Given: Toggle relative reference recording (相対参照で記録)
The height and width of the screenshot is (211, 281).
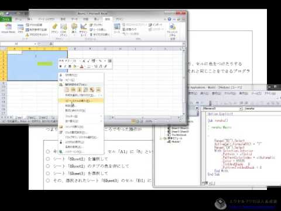Looking at the screenshot, I should coord(36,30).
